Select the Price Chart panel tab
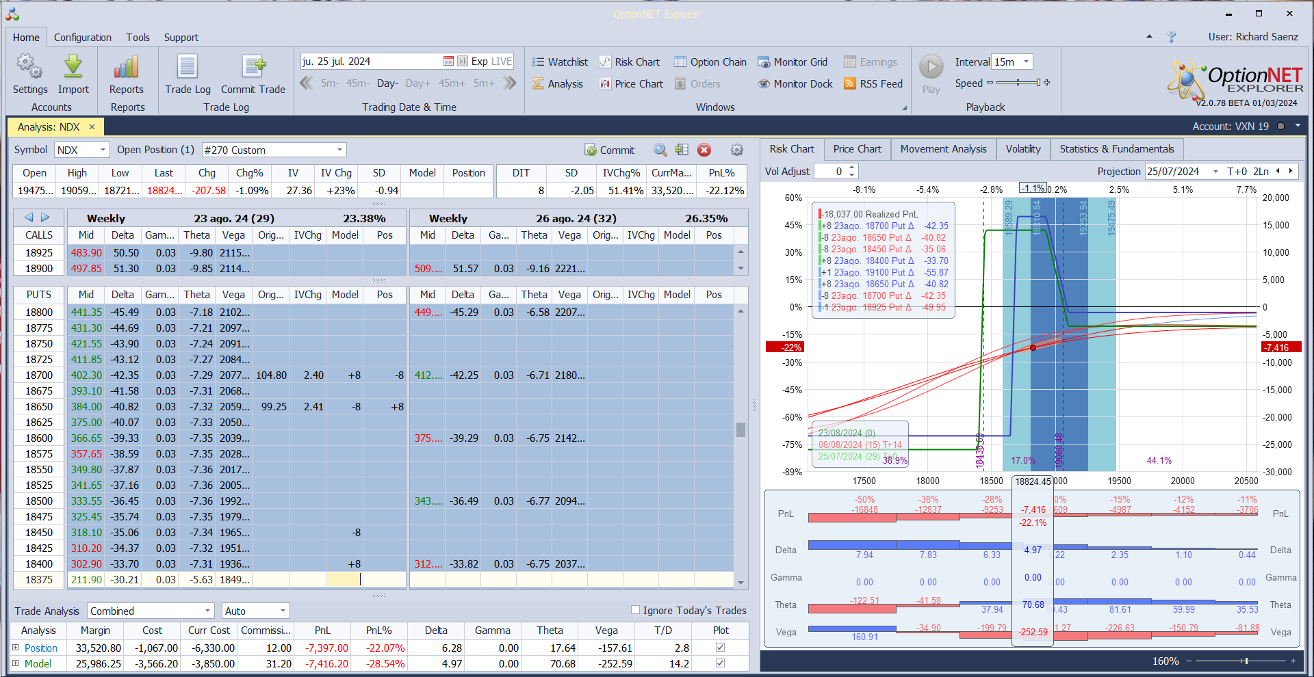 coord(857,149)
